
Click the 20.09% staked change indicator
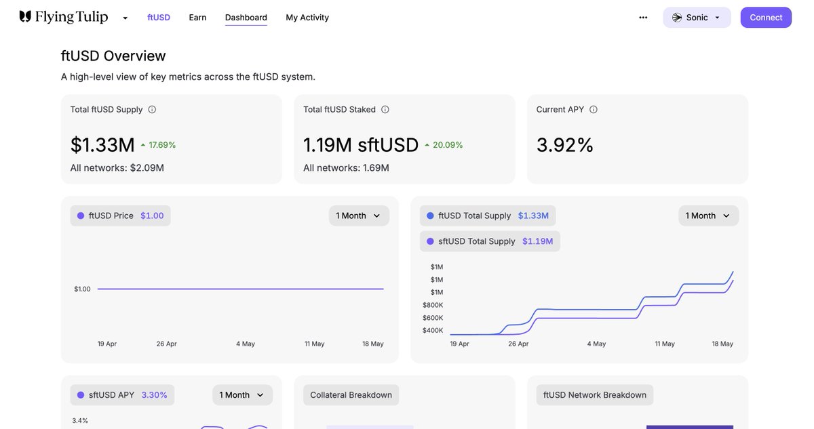tap(444, 145)
